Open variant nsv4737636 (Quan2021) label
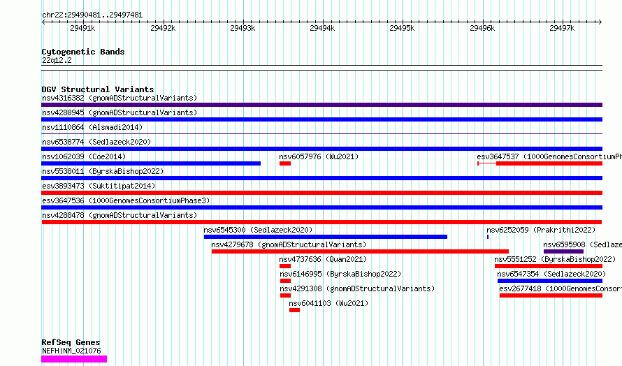The height and width of the screenshot is (366, 622). point(323,259)
